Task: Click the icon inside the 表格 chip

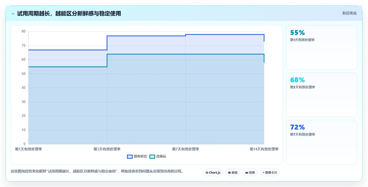Action: point(229,173)
